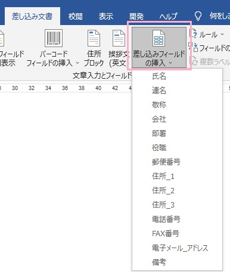Insert the 敬称 merge field
The image size is (230, 272).
177,105
